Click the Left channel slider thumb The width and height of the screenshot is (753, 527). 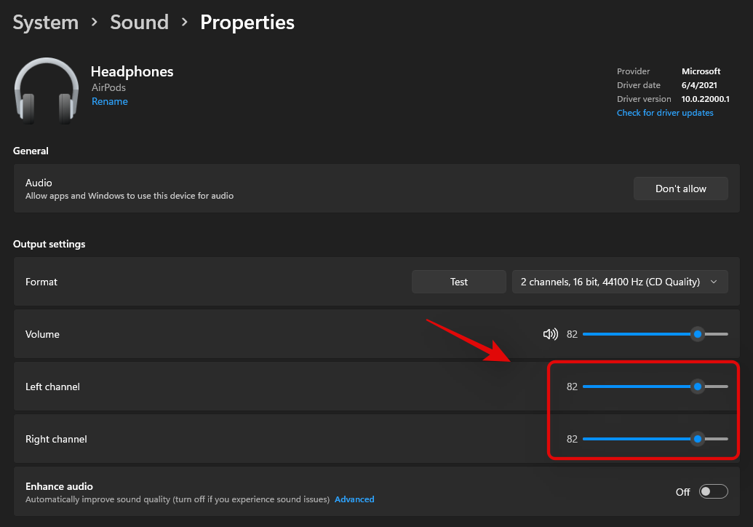click(x=698, y=387)
